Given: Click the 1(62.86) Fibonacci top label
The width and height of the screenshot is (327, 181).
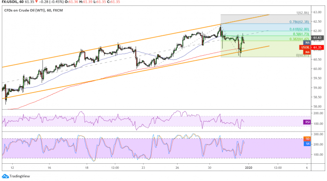Looking at the screenshot, I should click(302, 13).
